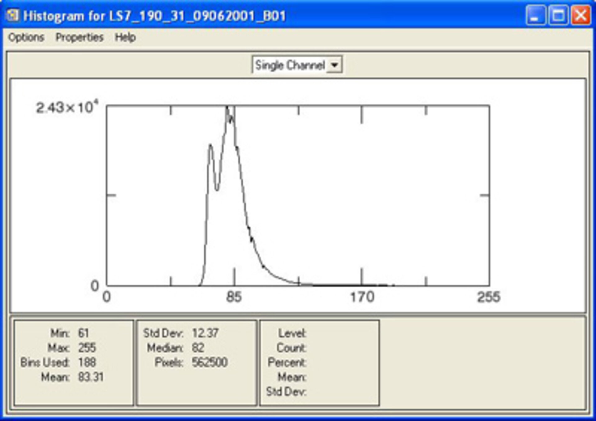Click the Mean value 83.31
The height and width of the screenshot is (421, 596).
91,377
